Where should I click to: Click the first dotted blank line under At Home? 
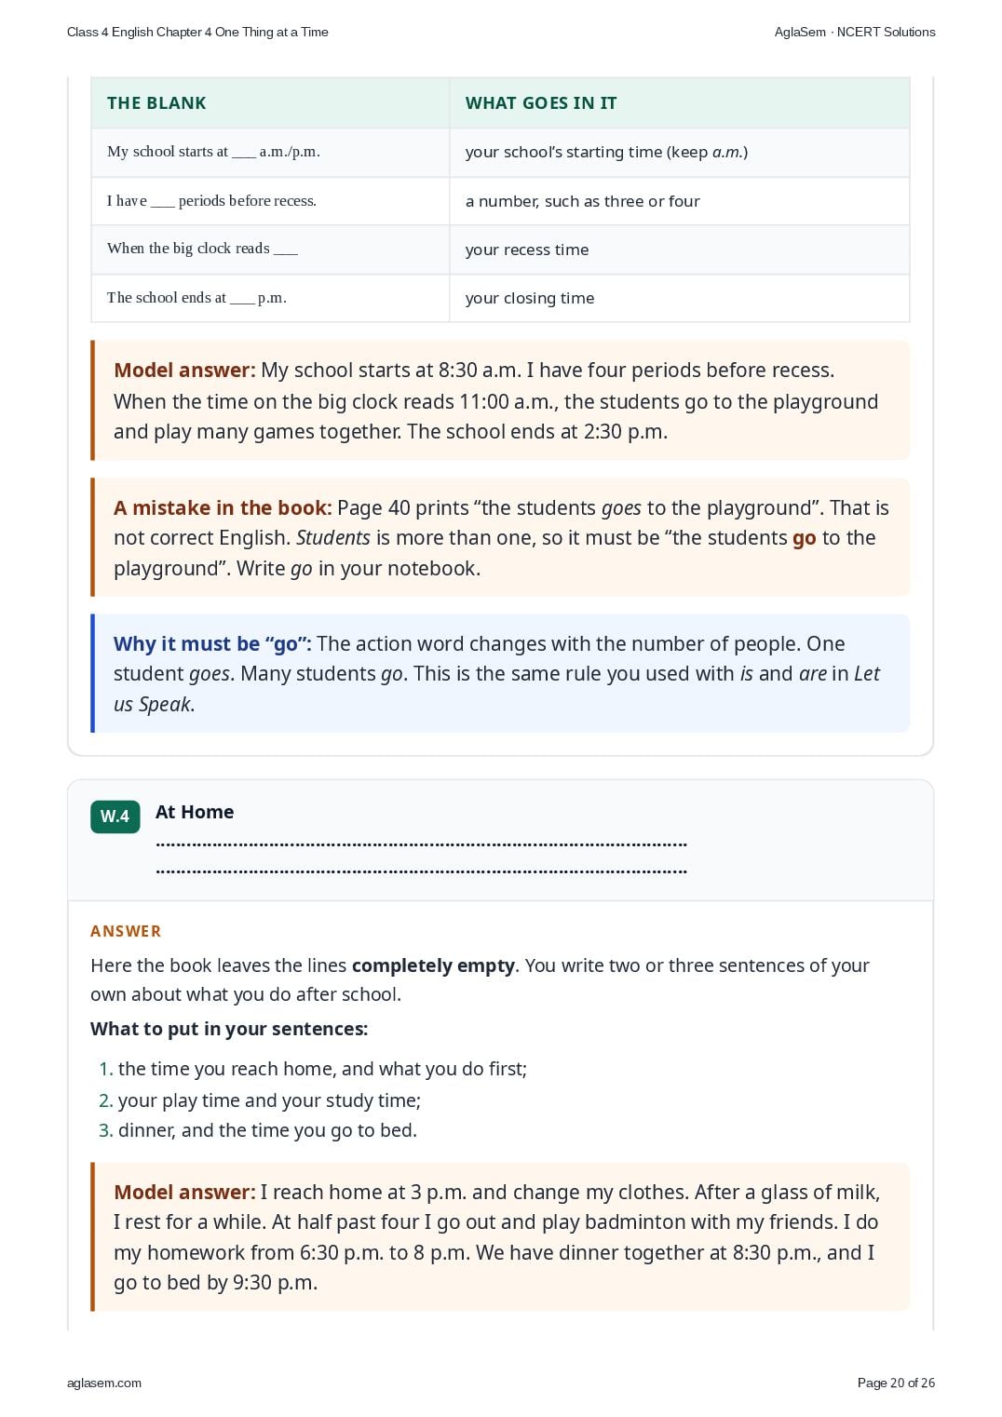(422, 844)
